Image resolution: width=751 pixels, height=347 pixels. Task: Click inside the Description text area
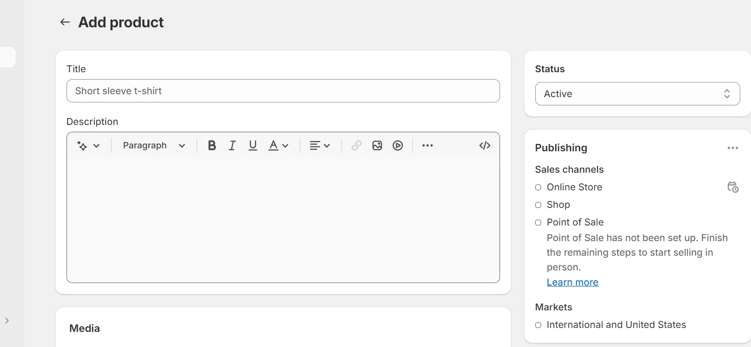coord(283,220)
